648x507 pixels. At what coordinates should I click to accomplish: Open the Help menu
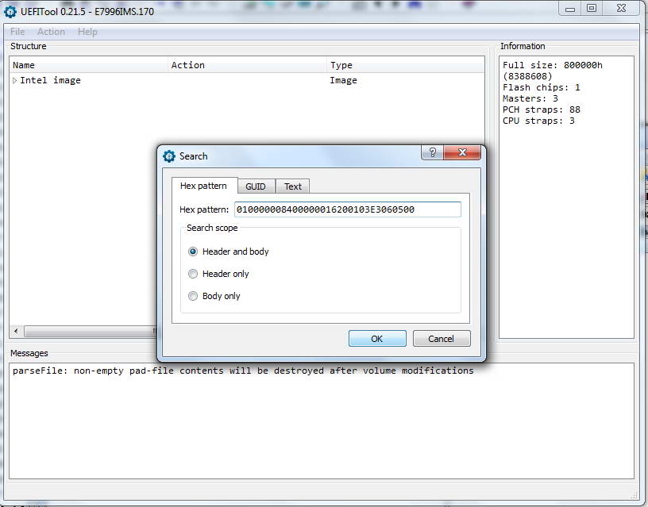[87, 32]
